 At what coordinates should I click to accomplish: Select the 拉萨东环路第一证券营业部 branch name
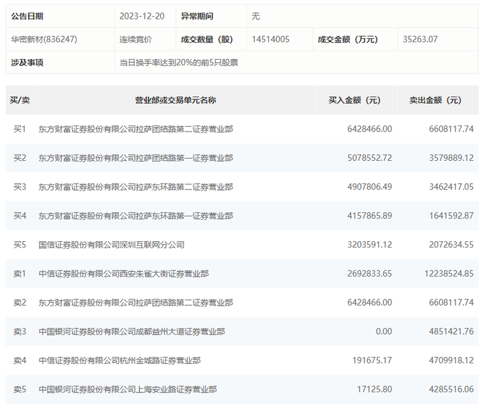click(136, 216)
